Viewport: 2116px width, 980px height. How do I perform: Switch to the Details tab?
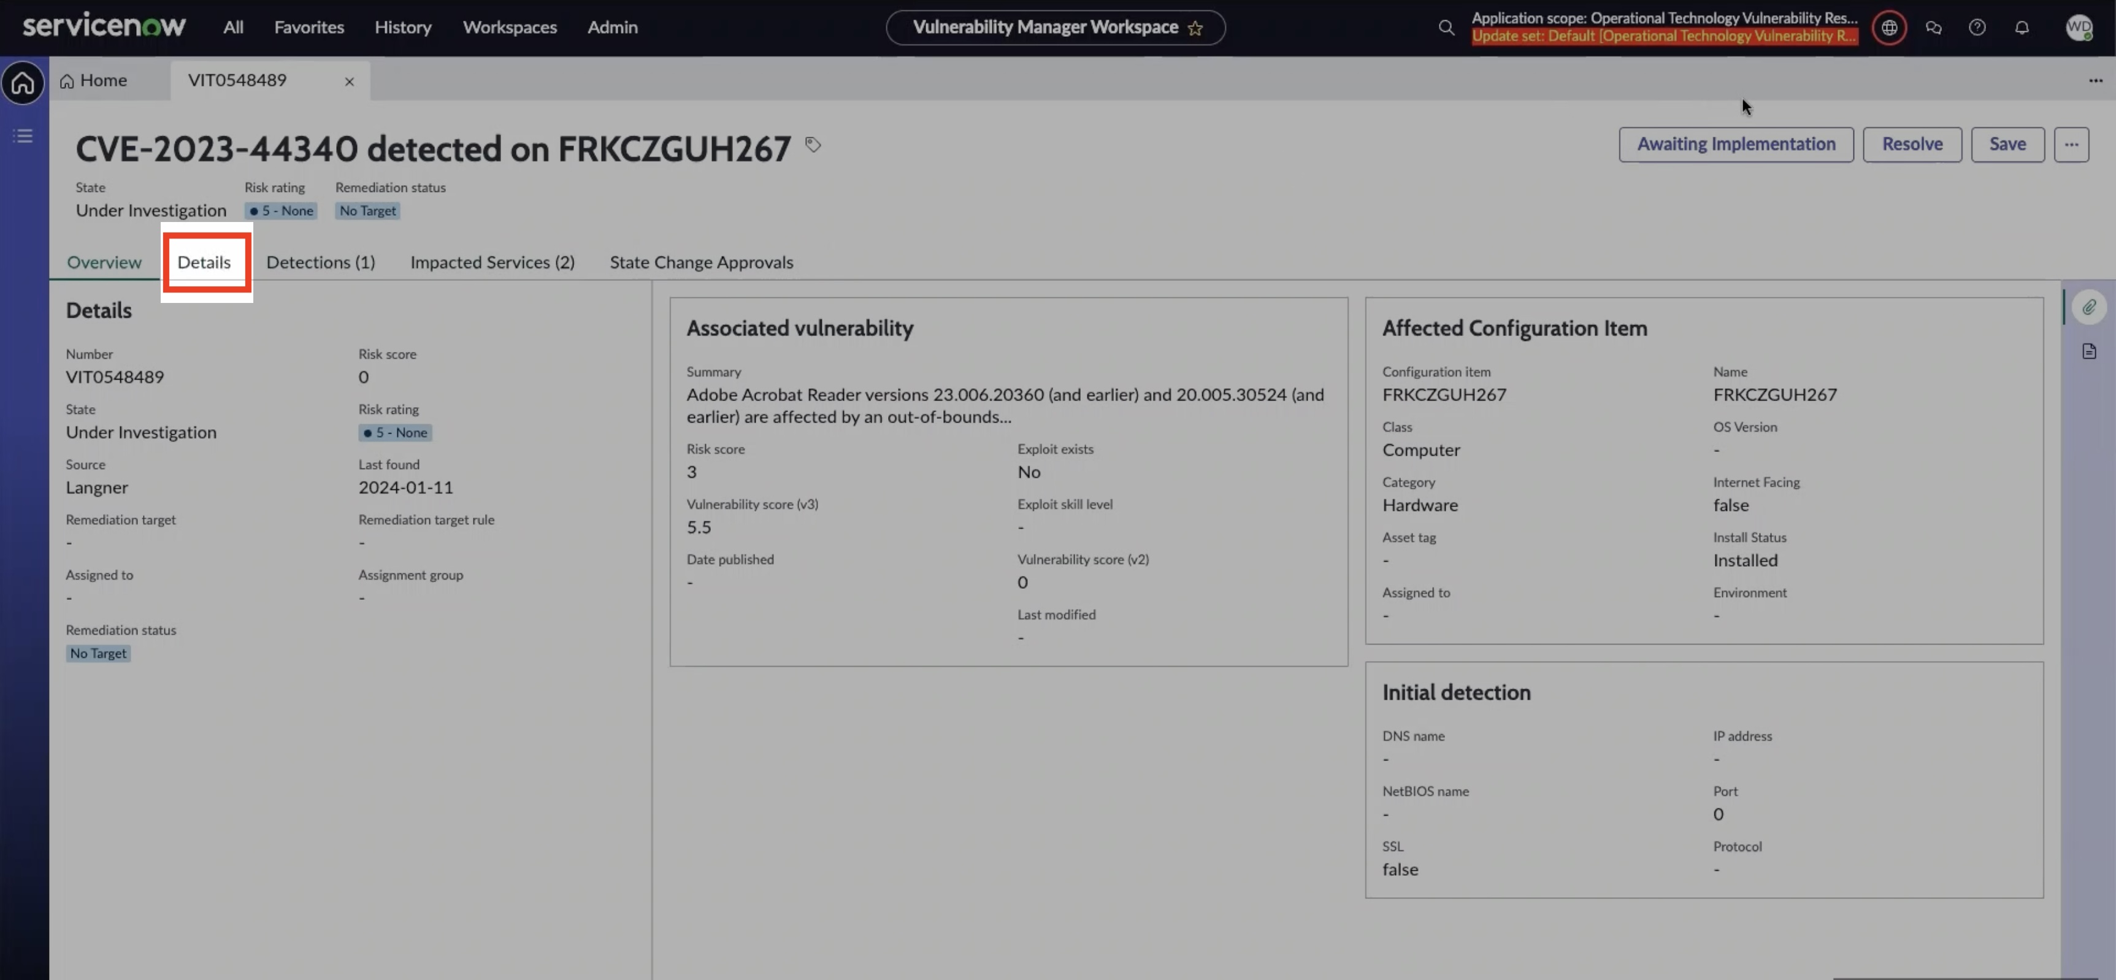click(x=205, y=261)
